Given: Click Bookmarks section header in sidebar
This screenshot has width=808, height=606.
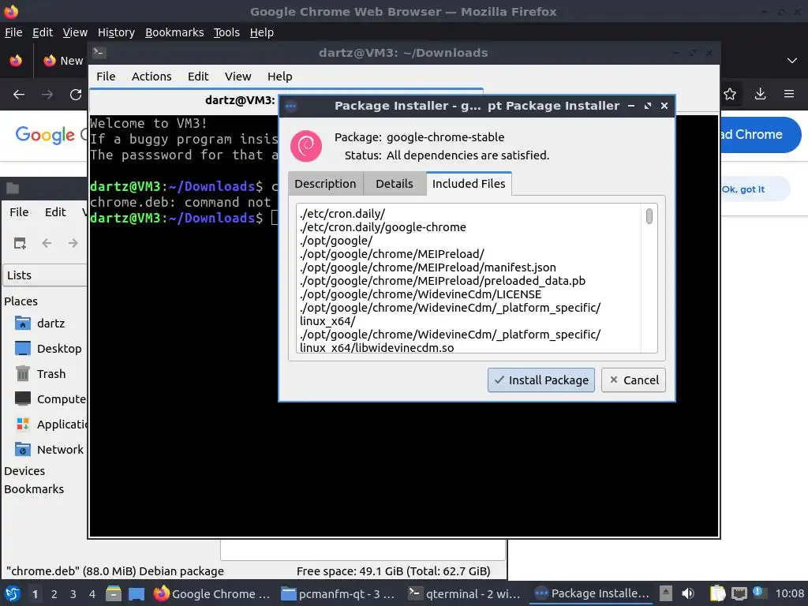Looking at the screenshot, I should [x=34, y=489].
